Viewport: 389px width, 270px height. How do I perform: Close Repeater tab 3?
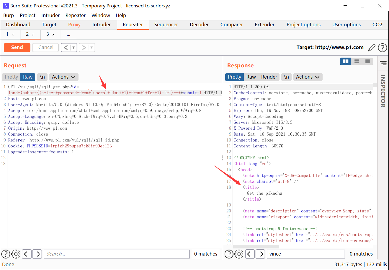point(53,35)
